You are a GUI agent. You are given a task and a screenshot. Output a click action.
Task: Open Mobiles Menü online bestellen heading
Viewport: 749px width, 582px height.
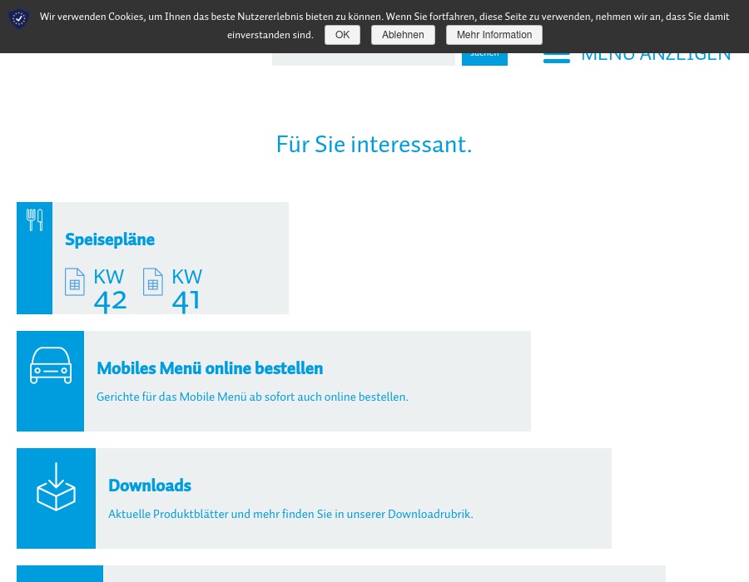pos(210,368)
